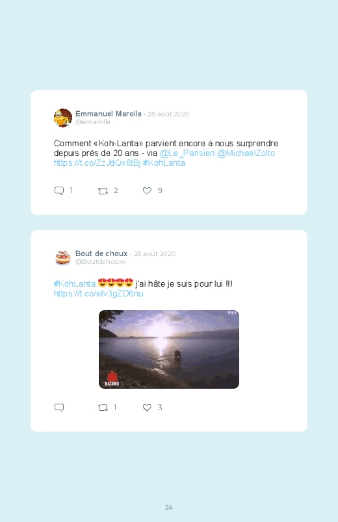Open the @Le_Parisien mention link
The width and height of the screenshot is (338, 522).
click(187, 153)
